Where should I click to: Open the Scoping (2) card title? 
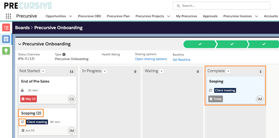click(x=31, y=113)
